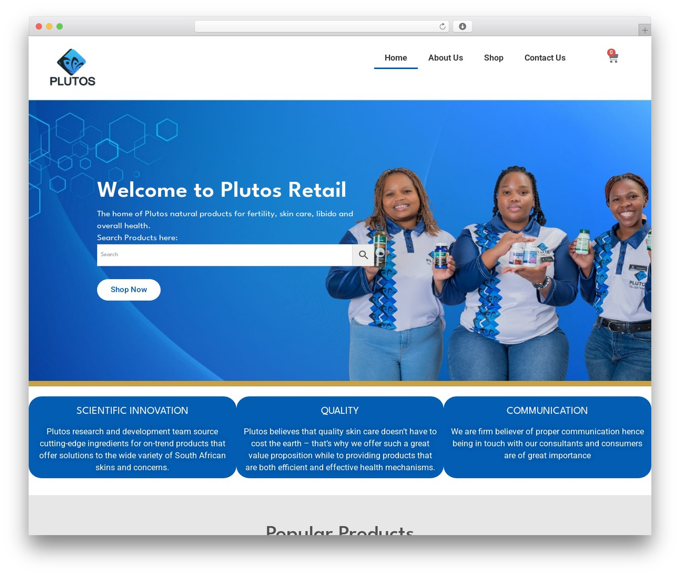
Task: Select the Communication card title
Action: pos(547,411)
